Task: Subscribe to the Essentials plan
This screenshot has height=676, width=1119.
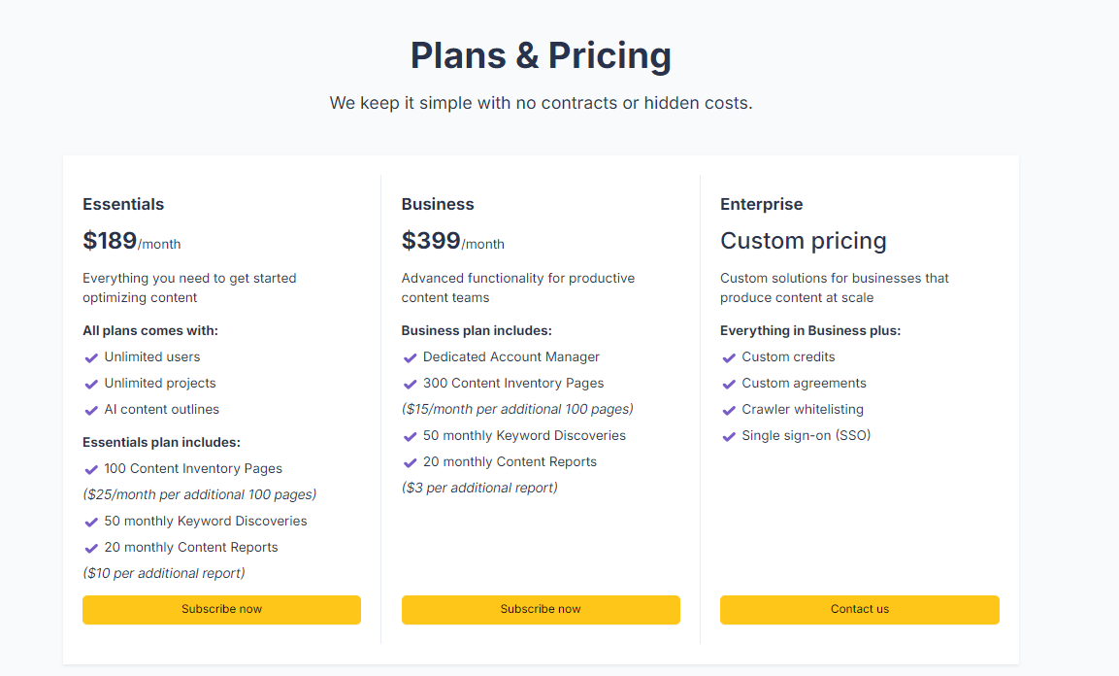Action: pos(221,609)
